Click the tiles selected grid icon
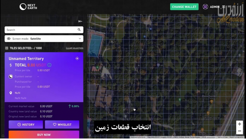The width and height of the screenshot is (246, 139). (x=7, y=48)
